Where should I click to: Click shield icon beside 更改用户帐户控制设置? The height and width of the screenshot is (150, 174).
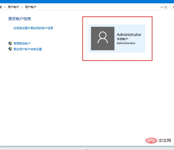[x=10, y=49]
